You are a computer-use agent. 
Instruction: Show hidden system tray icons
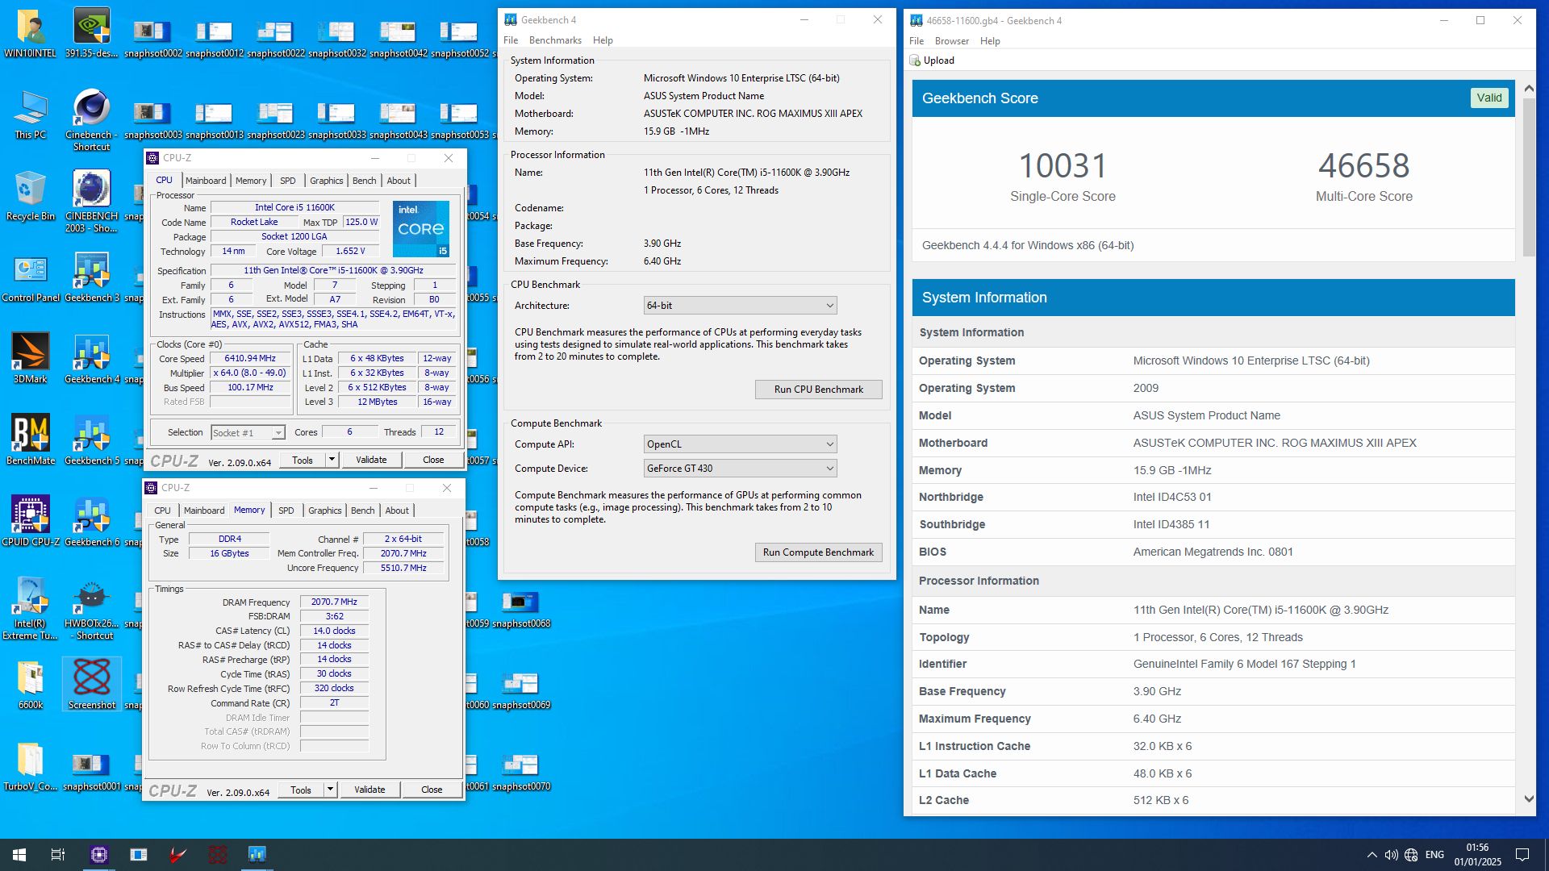point(1372,855)
